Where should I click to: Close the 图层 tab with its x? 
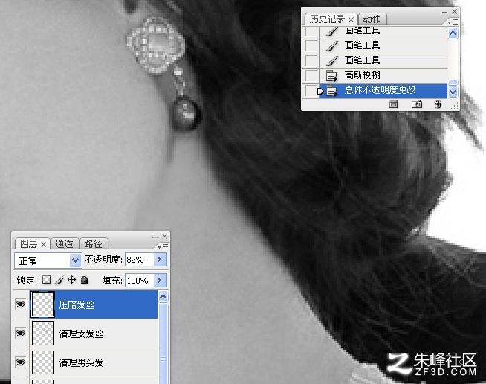point(43,244)
